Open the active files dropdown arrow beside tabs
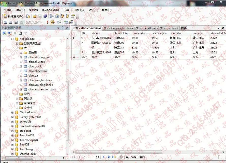Screen dimensions: 226x163 point(218,28)
